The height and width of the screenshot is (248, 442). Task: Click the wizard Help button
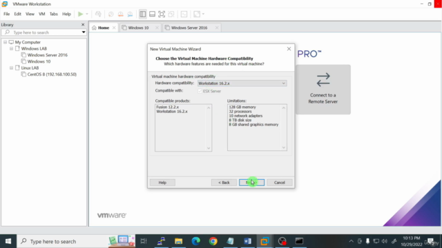pyautogui.click(x=162, y=183)
